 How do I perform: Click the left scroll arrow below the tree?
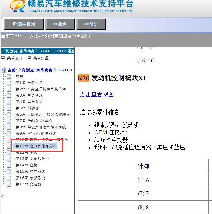click(2, 196)
